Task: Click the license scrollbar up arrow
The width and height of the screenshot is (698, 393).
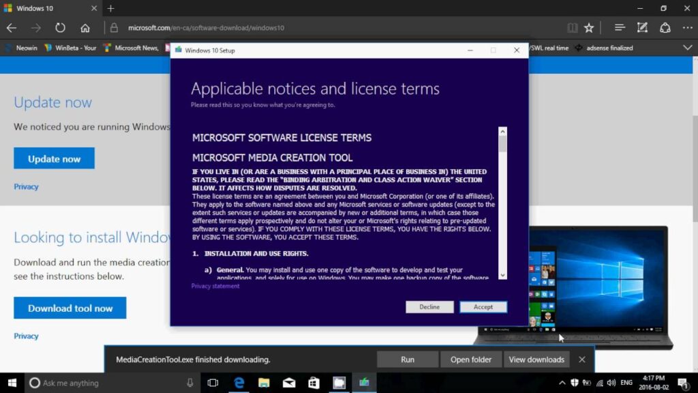Action: (502, 131)
